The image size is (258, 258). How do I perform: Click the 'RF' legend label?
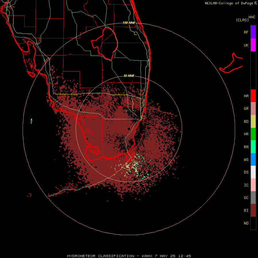click(x=246, y=32)
